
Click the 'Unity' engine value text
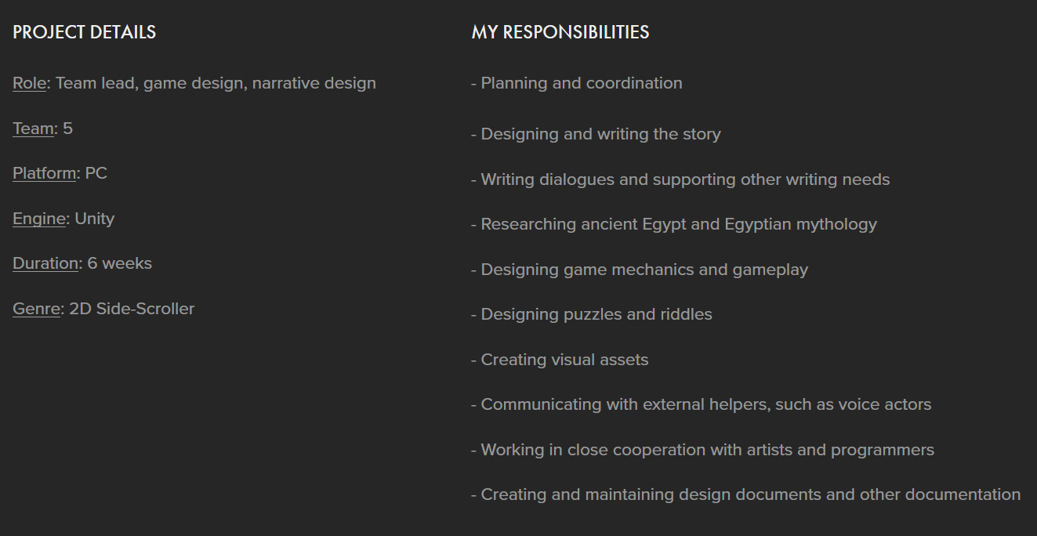click(95, 219)
